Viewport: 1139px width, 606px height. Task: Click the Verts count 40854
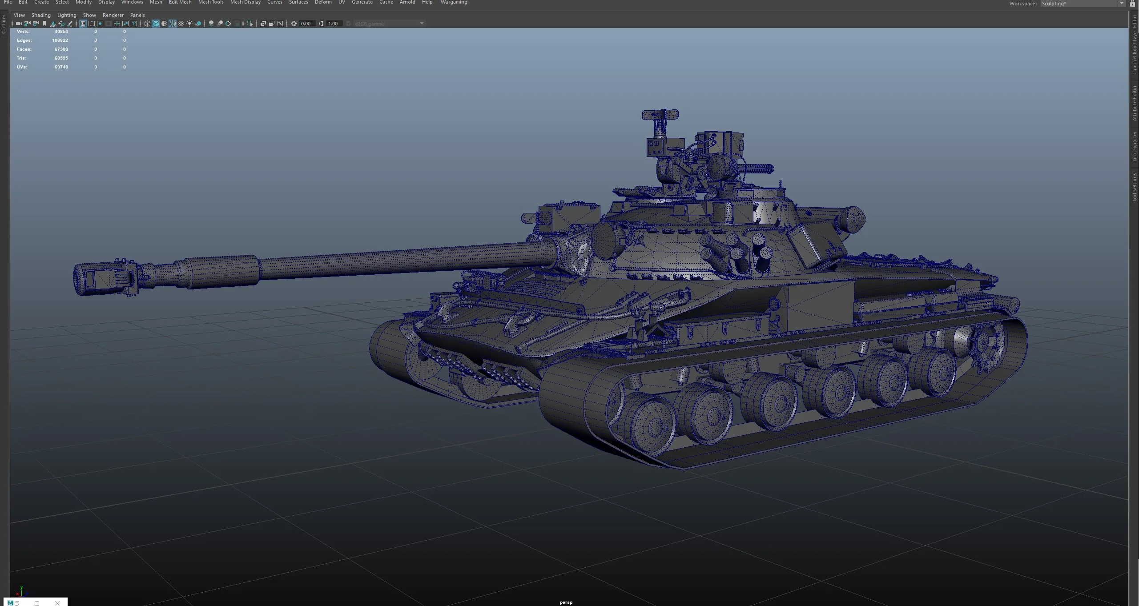61,32
